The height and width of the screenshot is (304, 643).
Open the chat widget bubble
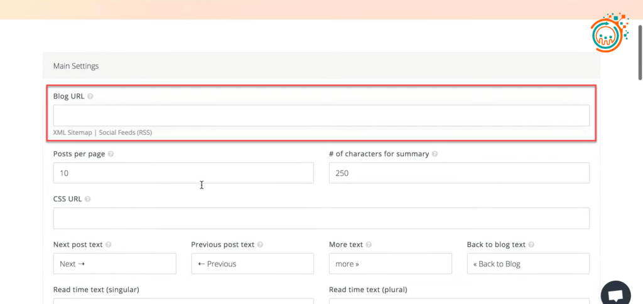(x=615, y=295)
